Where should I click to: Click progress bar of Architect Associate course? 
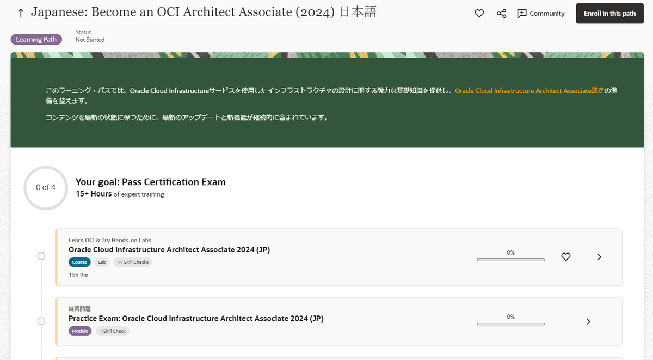coord(510,260)
